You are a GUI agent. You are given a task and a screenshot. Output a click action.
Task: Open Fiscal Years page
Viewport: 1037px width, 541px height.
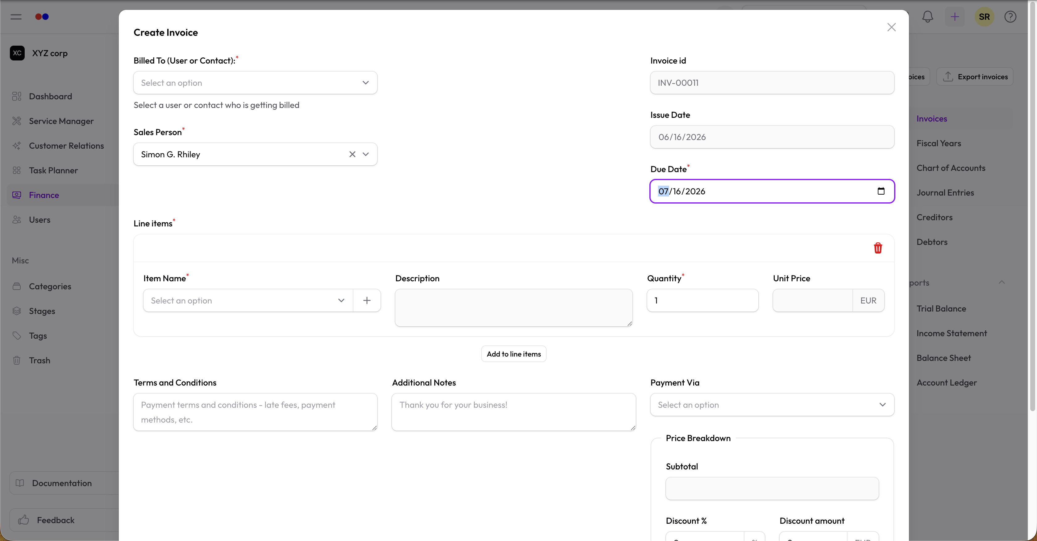[x=938, y=143]
